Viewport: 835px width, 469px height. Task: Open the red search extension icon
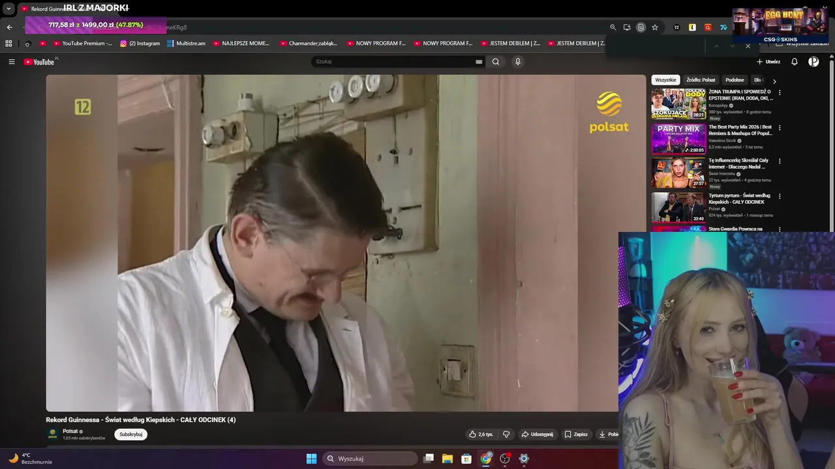(x=708, y=27)
